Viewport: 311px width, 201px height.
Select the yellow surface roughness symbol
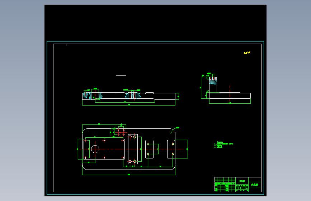pyautogui.click(x=247, y=53)
